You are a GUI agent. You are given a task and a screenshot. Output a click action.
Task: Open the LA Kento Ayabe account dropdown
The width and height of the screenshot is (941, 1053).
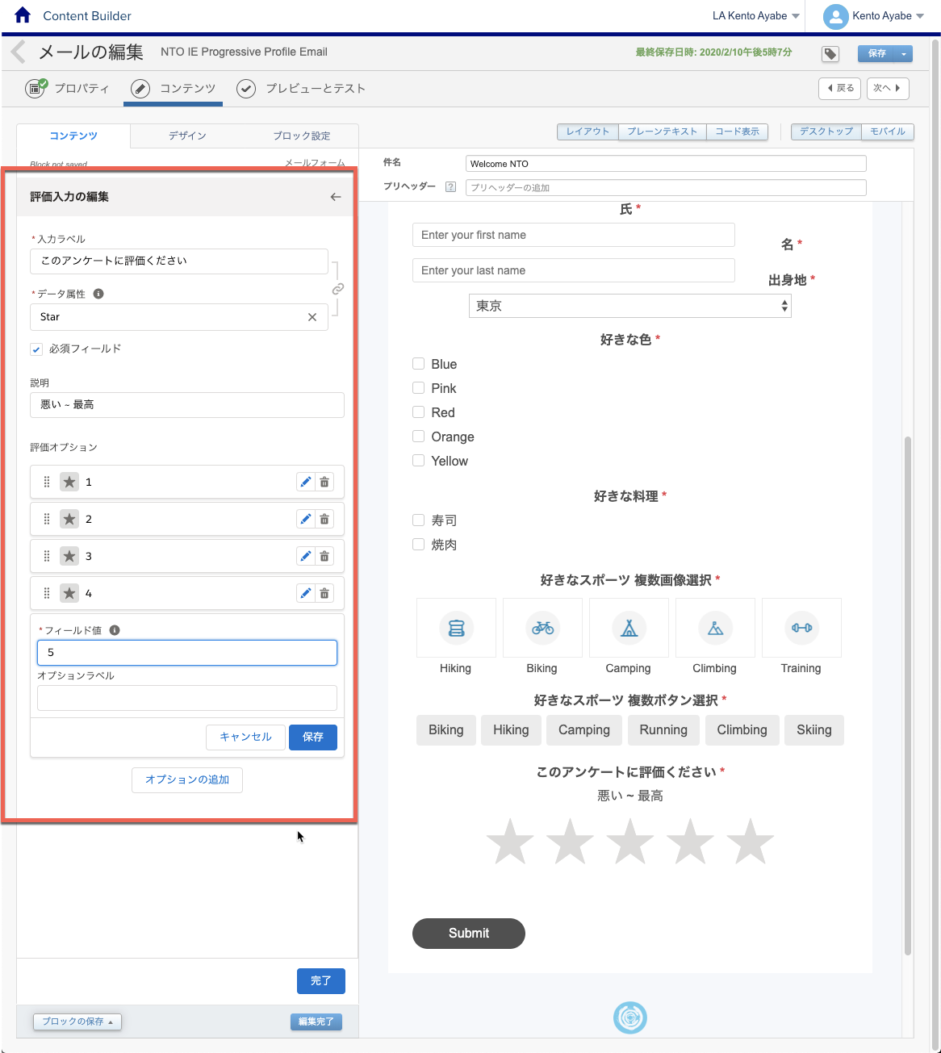pos(755,16)
